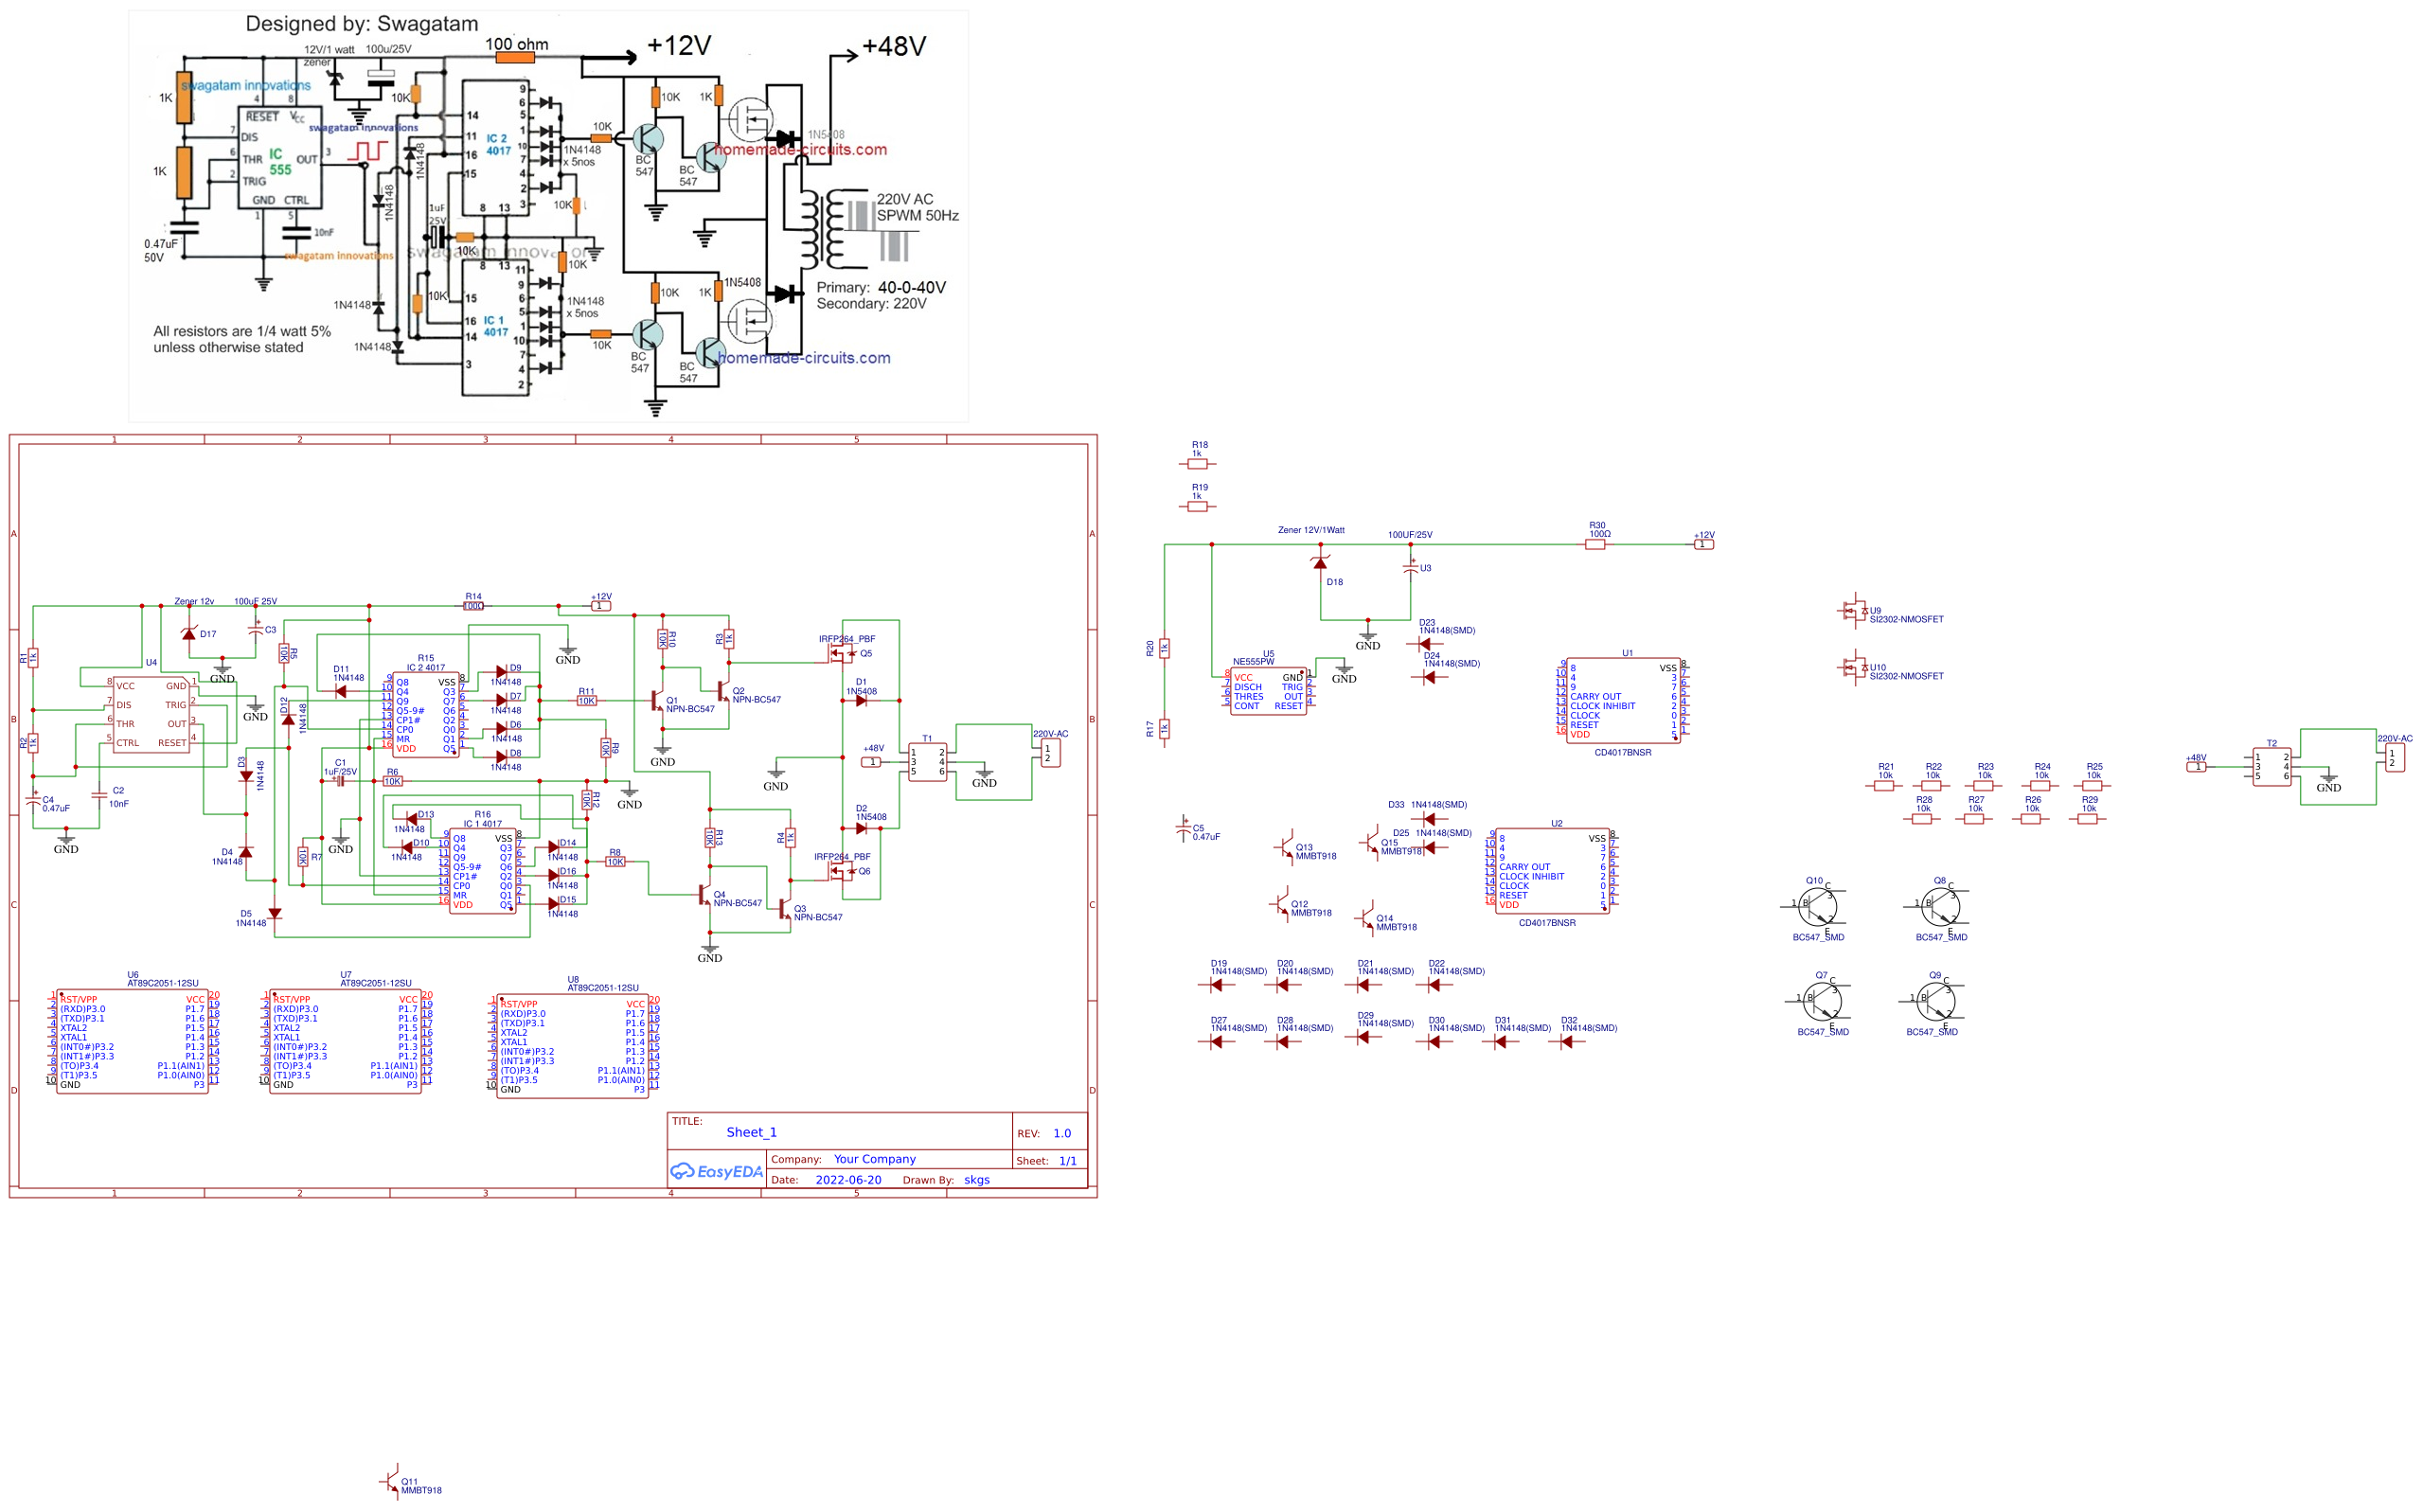Select the D1 1N5408 diode
This screenshot has width=2423, height=1512.
click(861, 701)
